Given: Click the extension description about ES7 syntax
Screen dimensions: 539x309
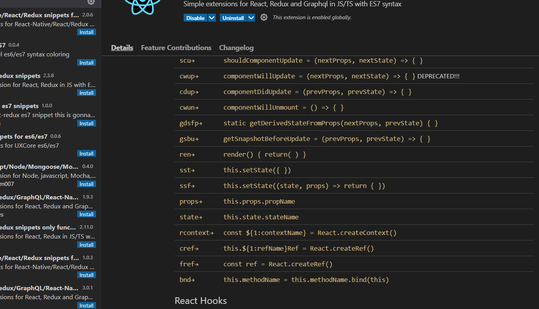Looking at the screenshot, I should [292, 4].
